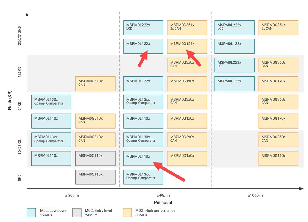Click the '≤ 20pins' axis label

pyautogui.click(x=72, y=195)
